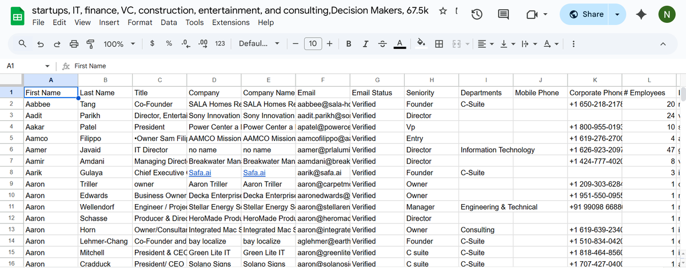Open the borders menu
The width and height of the screenshot is (686, 268).
tap(439, 43)
